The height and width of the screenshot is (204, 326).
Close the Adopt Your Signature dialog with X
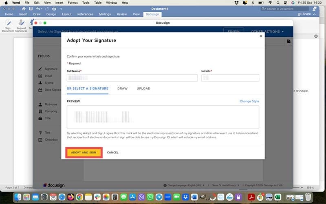261,36
